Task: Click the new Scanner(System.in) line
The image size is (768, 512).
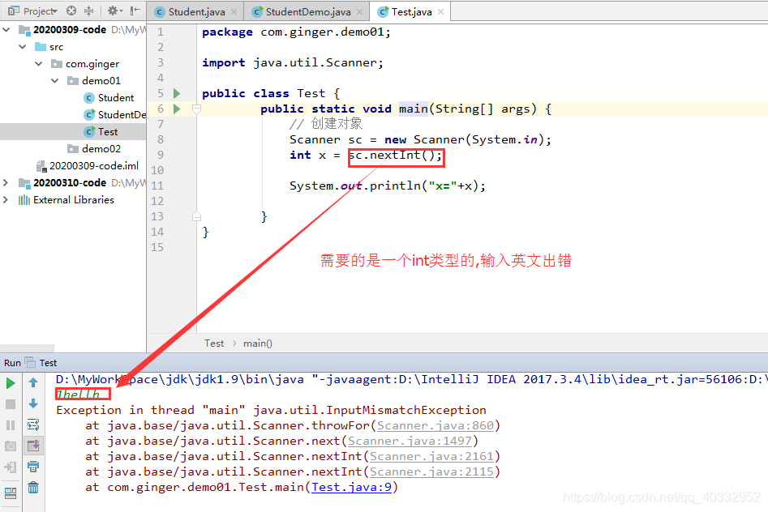Action: coord(420,139)
